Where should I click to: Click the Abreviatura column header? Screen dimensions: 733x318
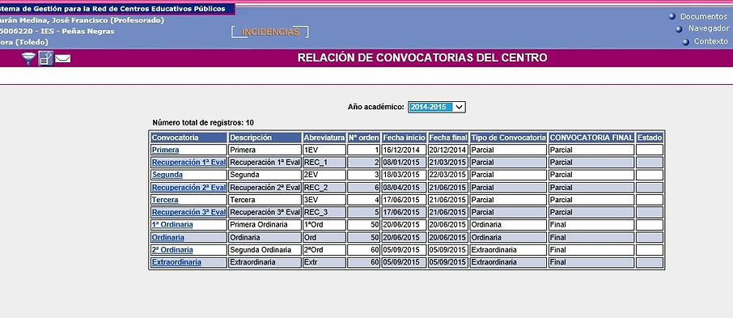[x=324, y=138]
